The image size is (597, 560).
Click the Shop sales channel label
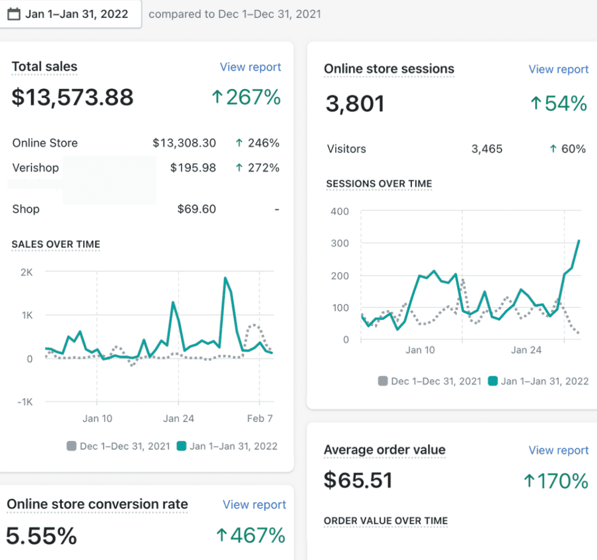pos(26,209)
